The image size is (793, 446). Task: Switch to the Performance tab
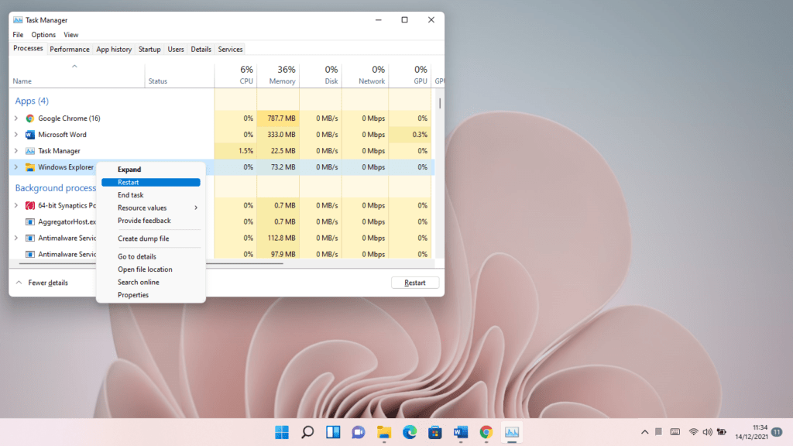click(x=69, y=49)
